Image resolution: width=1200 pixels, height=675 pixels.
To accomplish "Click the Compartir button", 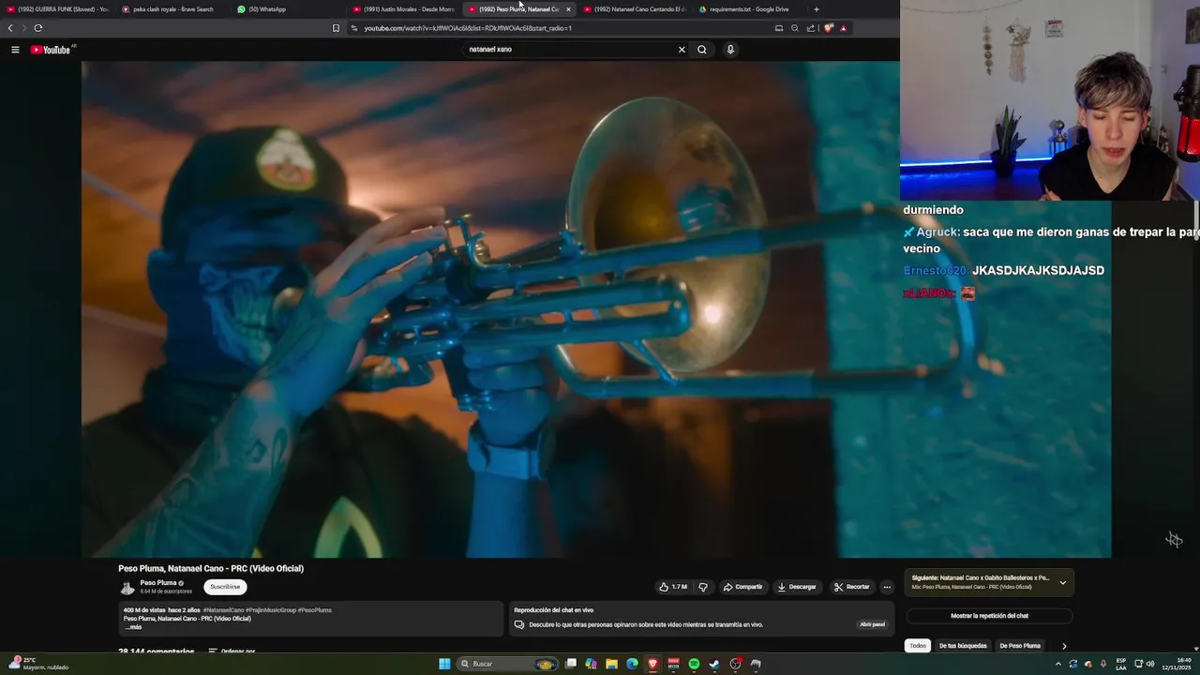I will point(742,587).
